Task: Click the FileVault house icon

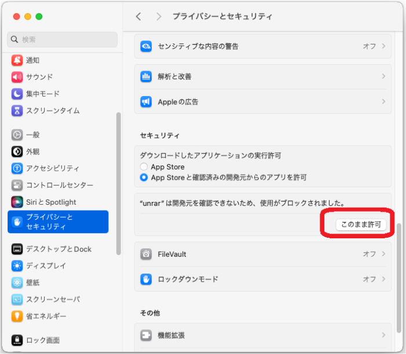Action: coord(146,254)
